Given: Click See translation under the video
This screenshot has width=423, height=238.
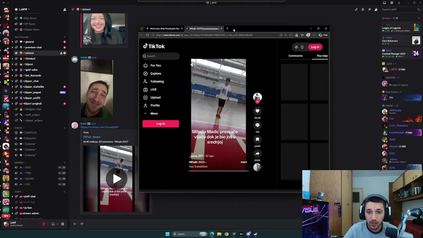Looking at the screenshot, I should click(198, 167).
